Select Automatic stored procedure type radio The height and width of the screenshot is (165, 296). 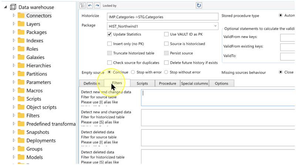click(x=281, y=15)
